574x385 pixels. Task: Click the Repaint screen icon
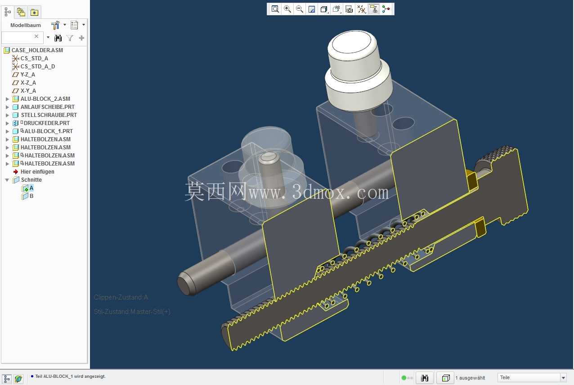click(x=312, y=9)
